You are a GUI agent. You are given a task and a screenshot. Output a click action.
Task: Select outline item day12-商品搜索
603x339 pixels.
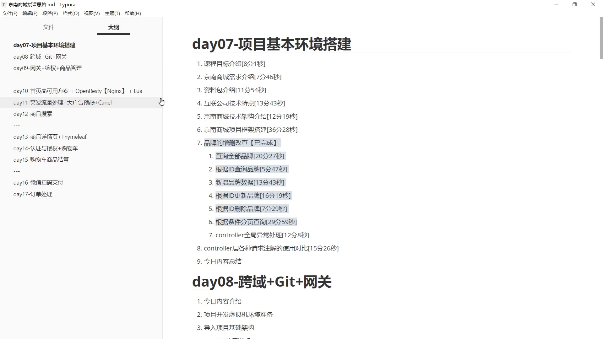33,114
